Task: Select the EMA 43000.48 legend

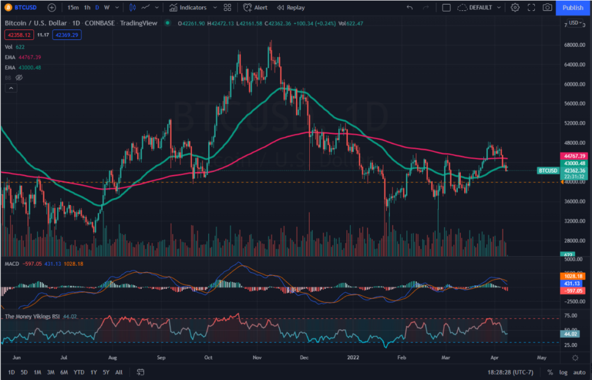Action: pos(23,68)
